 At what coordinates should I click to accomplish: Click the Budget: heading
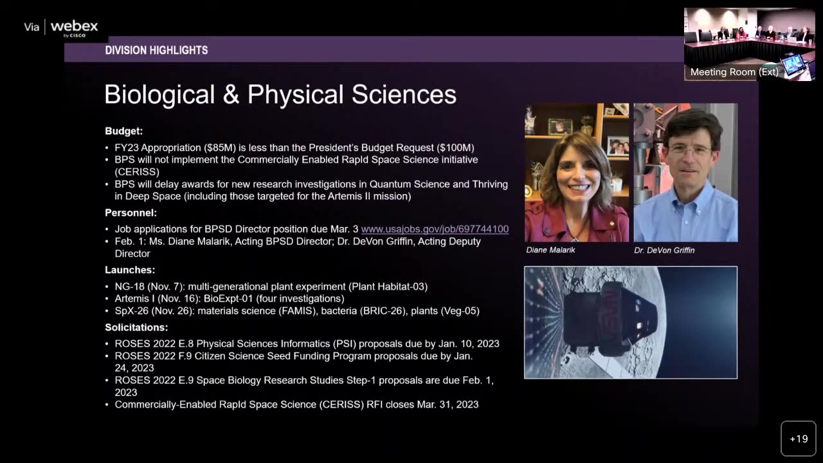pyautogui.click(x=124, y=131)
